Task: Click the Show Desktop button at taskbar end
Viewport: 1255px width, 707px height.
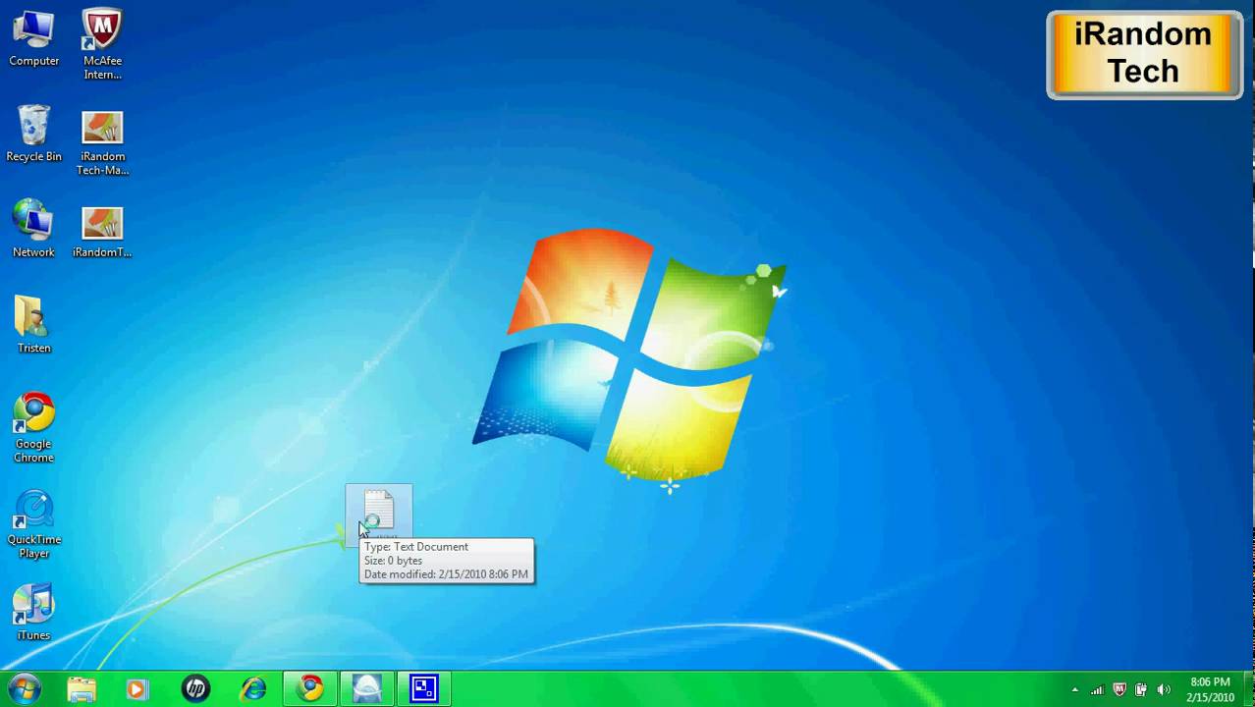Action: pyautogui.click(x=1248, y=689)
